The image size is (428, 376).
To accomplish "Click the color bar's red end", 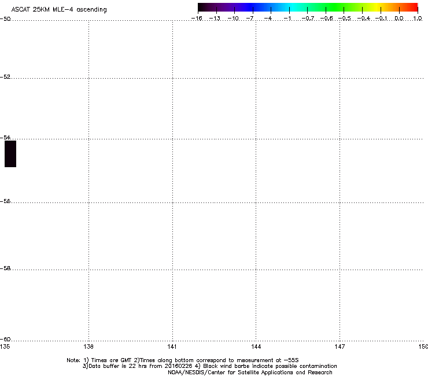I will click(x=414, y=8).
